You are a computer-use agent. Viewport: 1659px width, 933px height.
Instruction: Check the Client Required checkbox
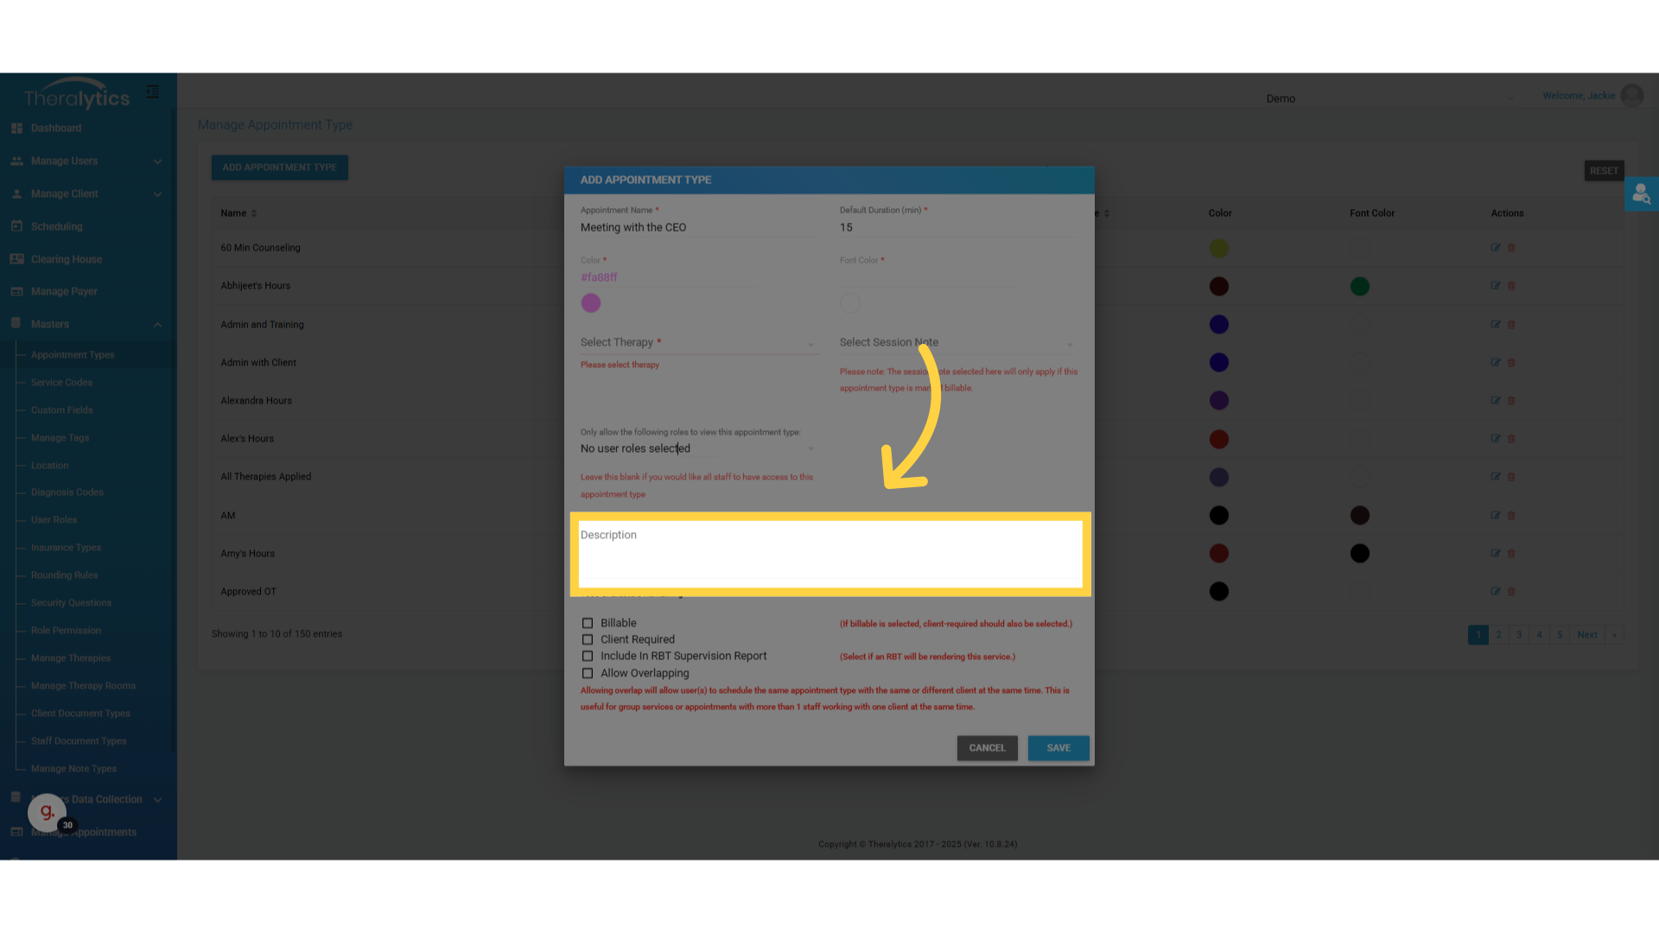pyautogui.click(x=588, y=640)
